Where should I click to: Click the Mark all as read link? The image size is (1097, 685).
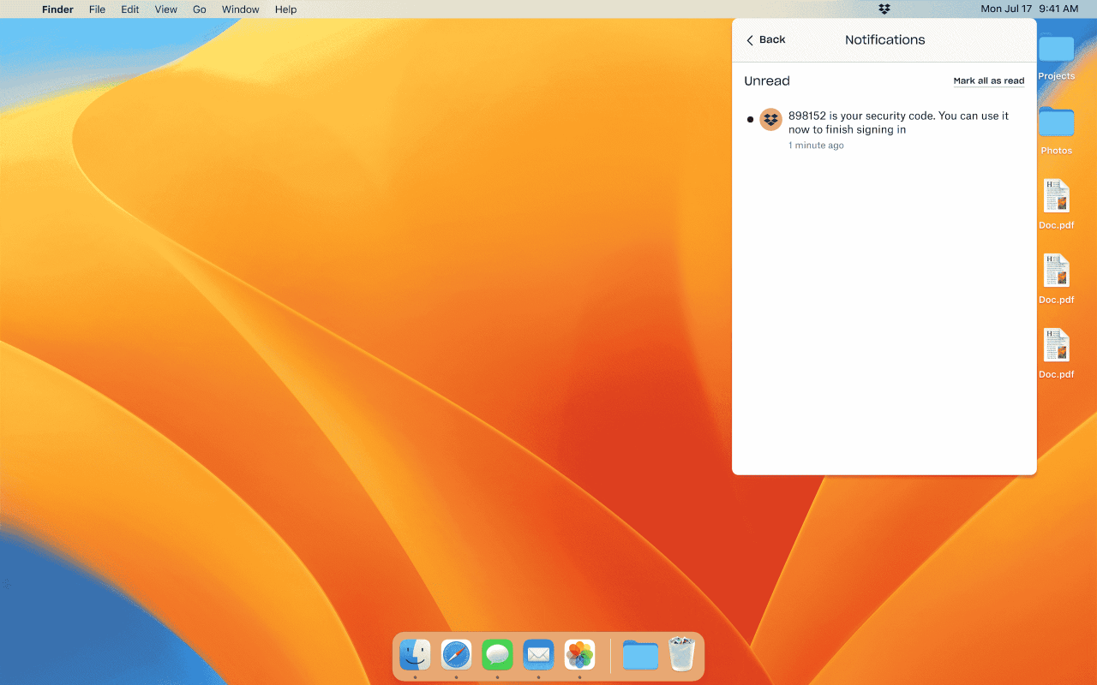click(988, 80)
